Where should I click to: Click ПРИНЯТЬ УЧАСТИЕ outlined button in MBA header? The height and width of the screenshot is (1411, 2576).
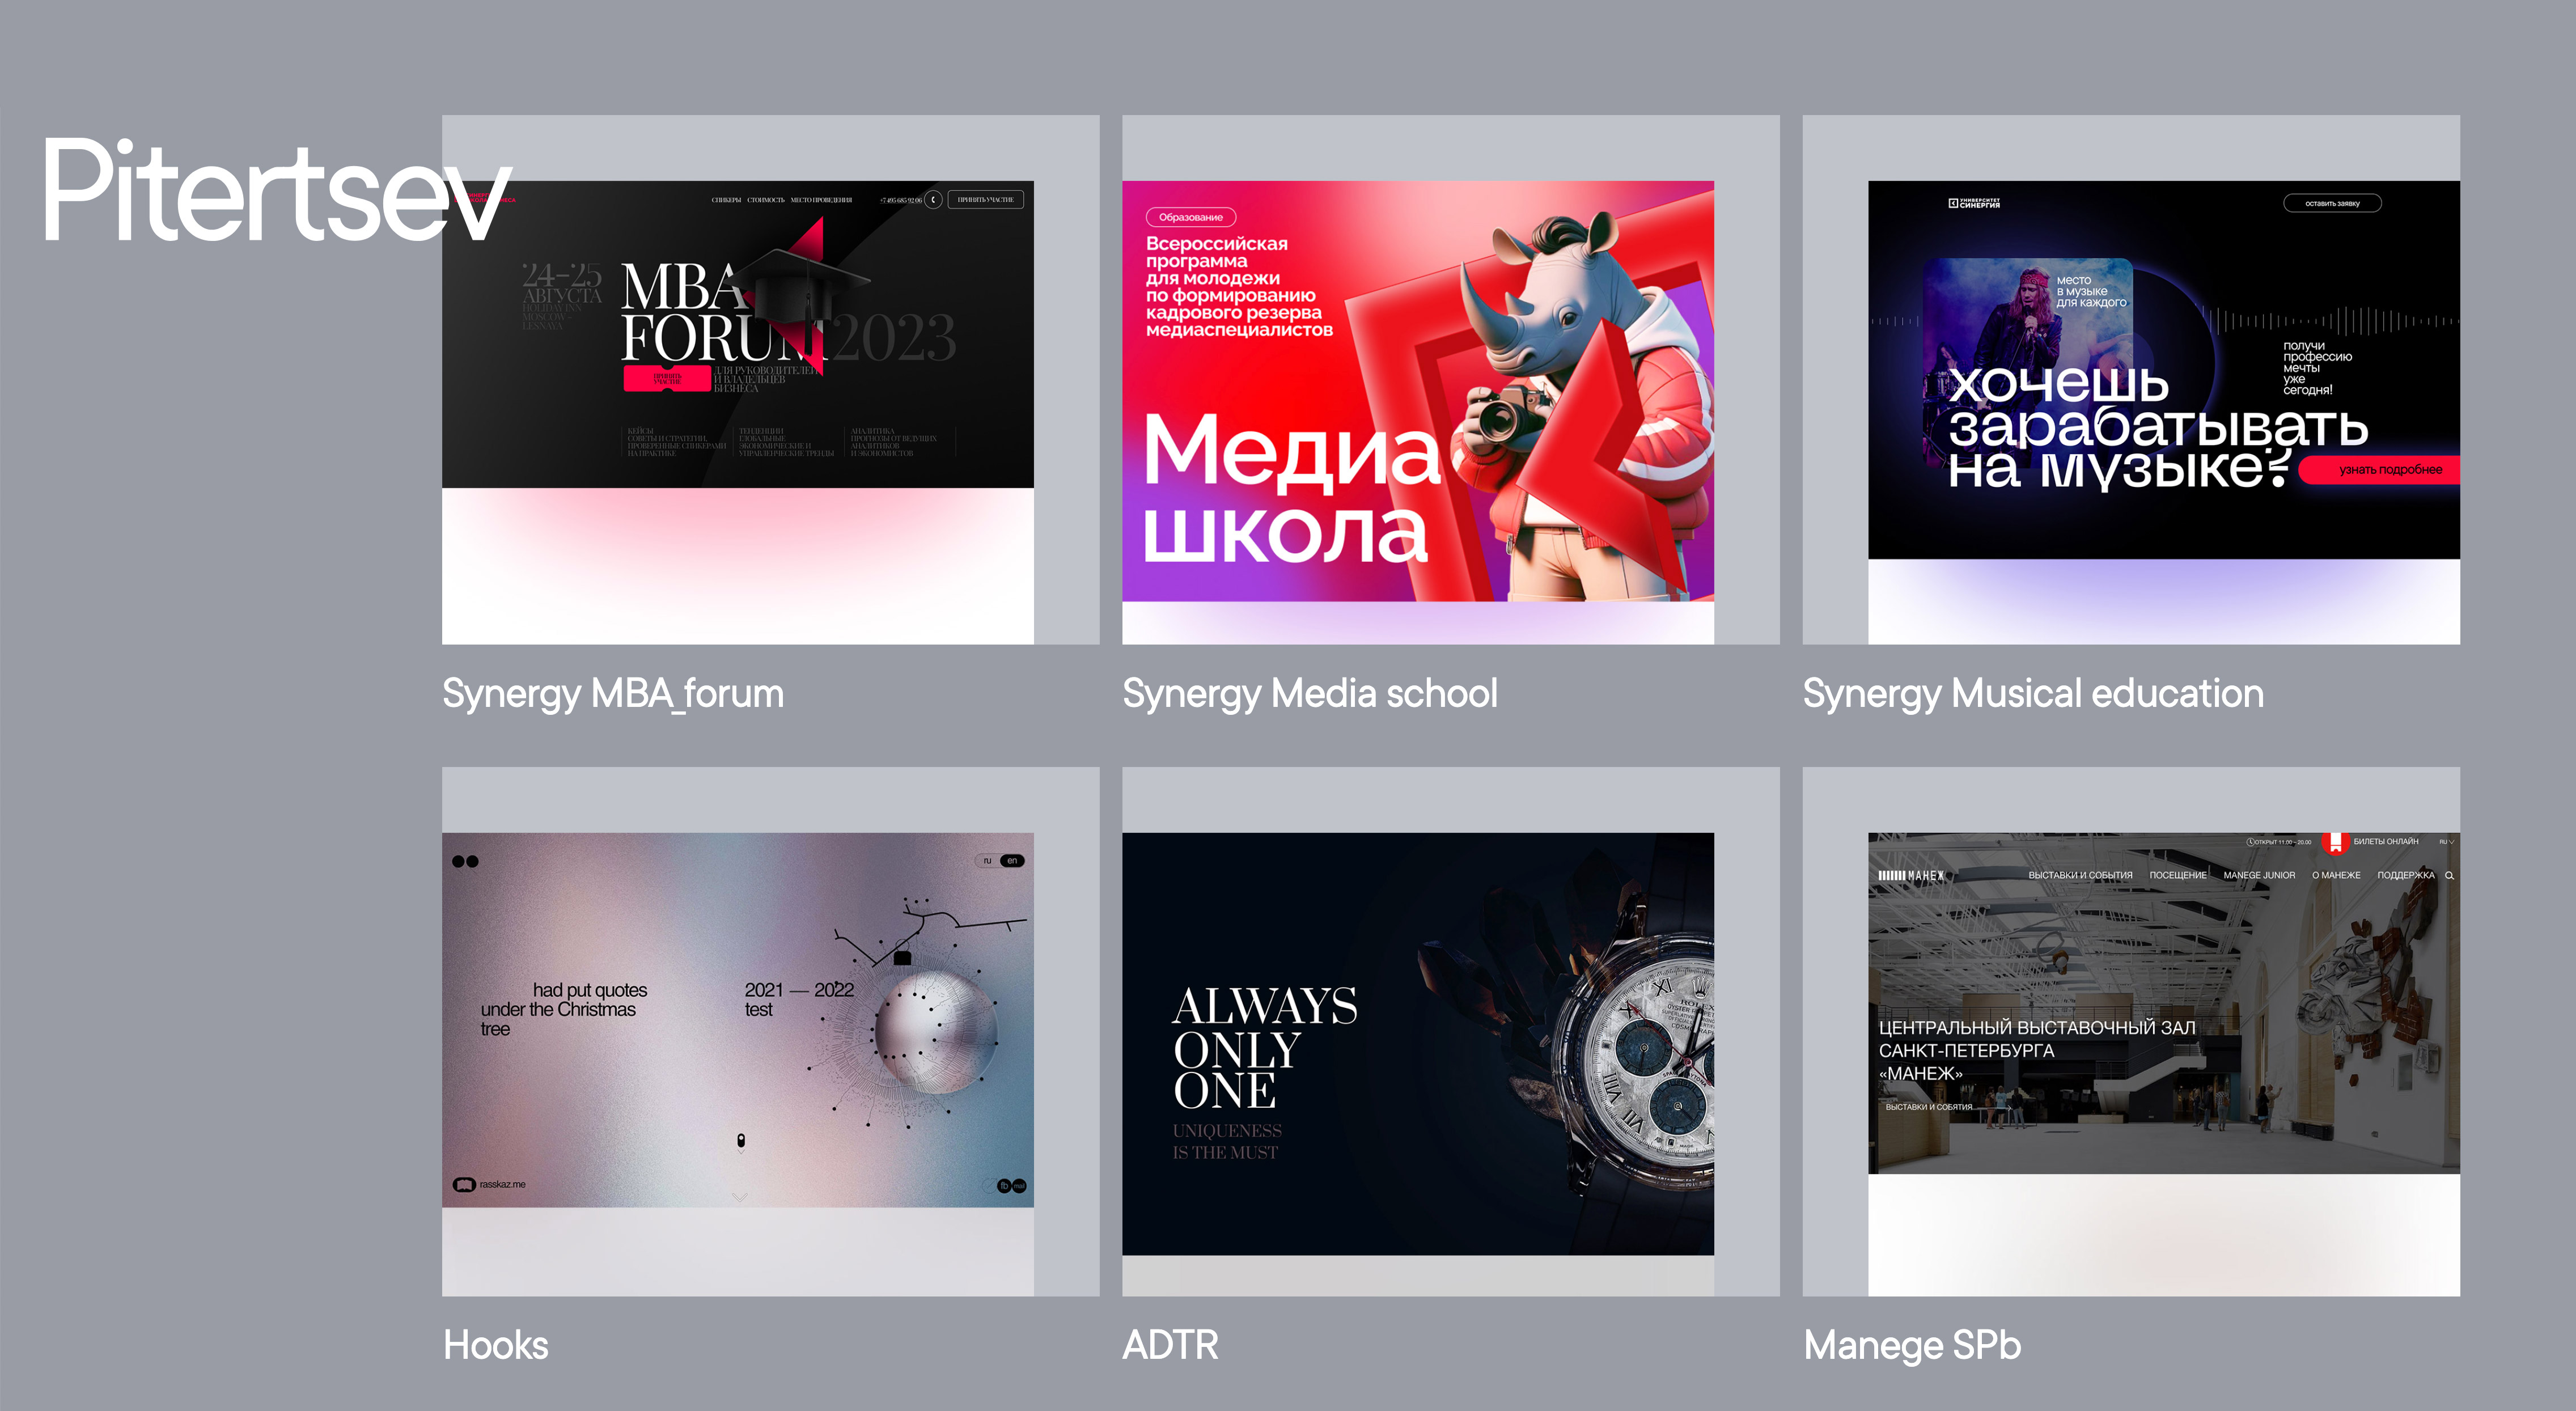coord(985,199)
